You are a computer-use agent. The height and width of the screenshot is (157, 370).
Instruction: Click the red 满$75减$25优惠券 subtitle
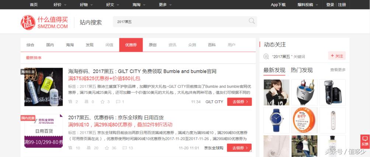[x=104, y=78]
